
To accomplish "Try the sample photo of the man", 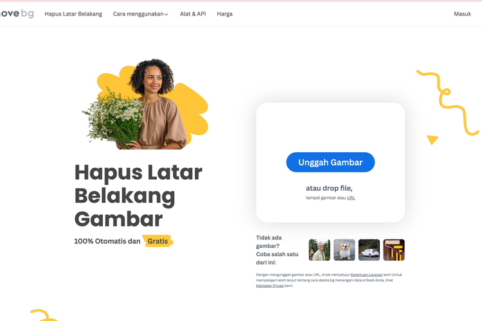I will click(319, 250).
